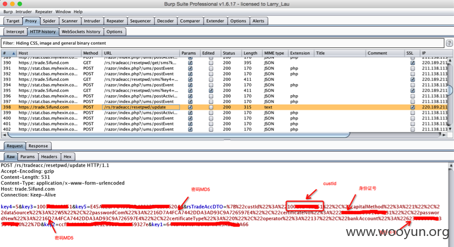Switch to the Comparer tab

(190, 21)
